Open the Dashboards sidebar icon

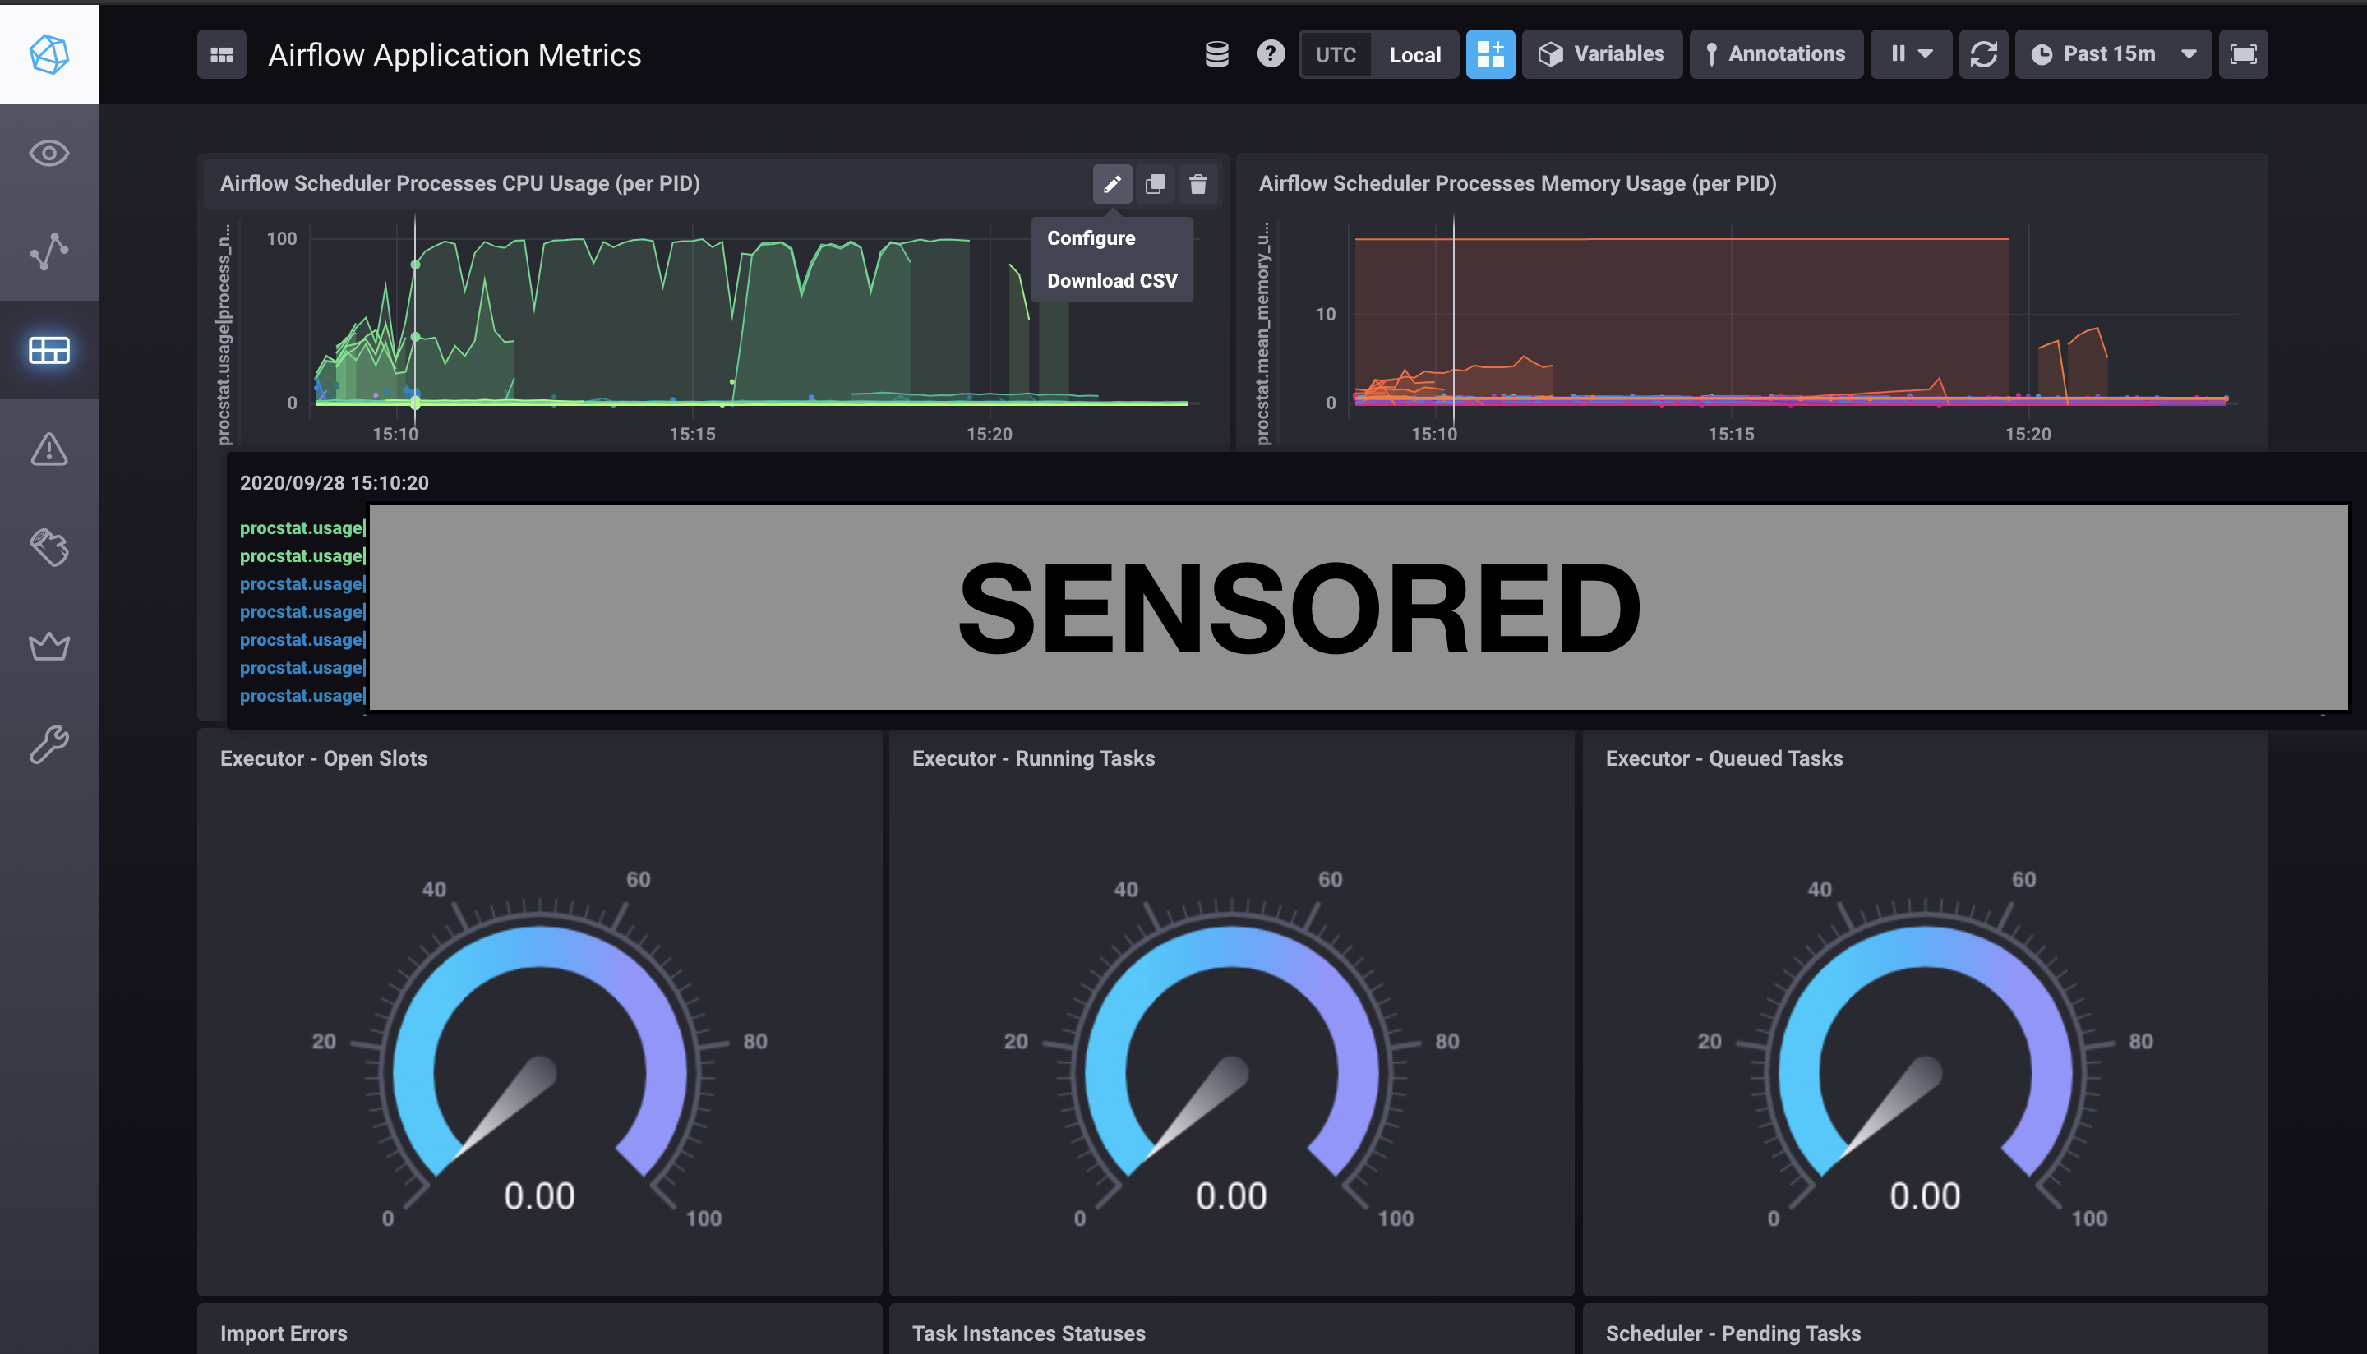[x=49, y=351]
